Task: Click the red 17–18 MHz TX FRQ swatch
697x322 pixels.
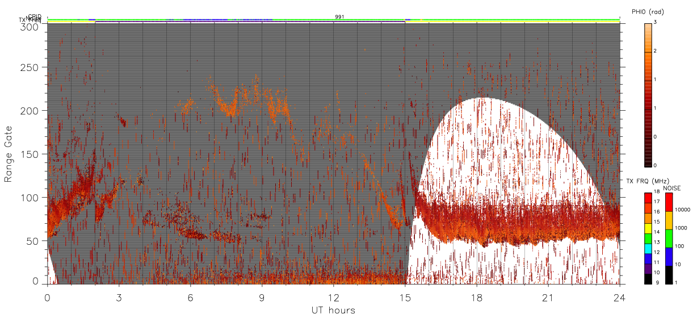Action: [648, 198]
